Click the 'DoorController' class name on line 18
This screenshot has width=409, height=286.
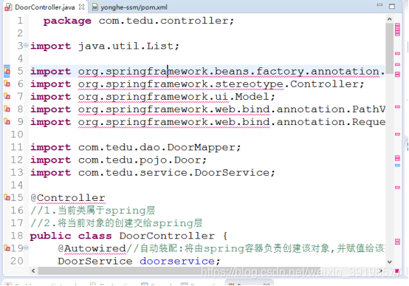click(x=167, y=236)
